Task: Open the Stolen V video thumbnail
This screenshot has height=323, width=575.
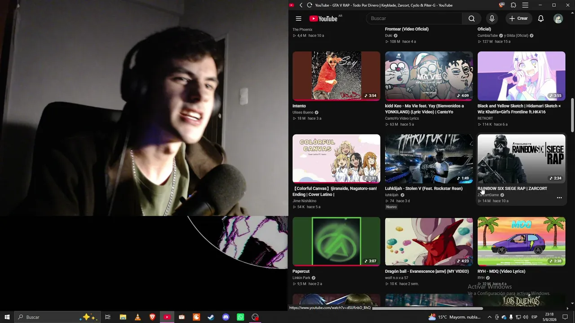Action: (429, 159)
